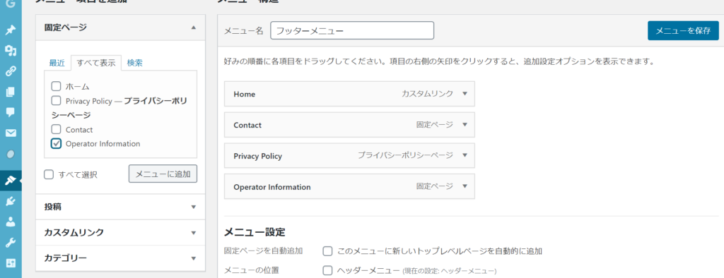
Task: Open the Users person icon
Action: [x=10, y=222]
